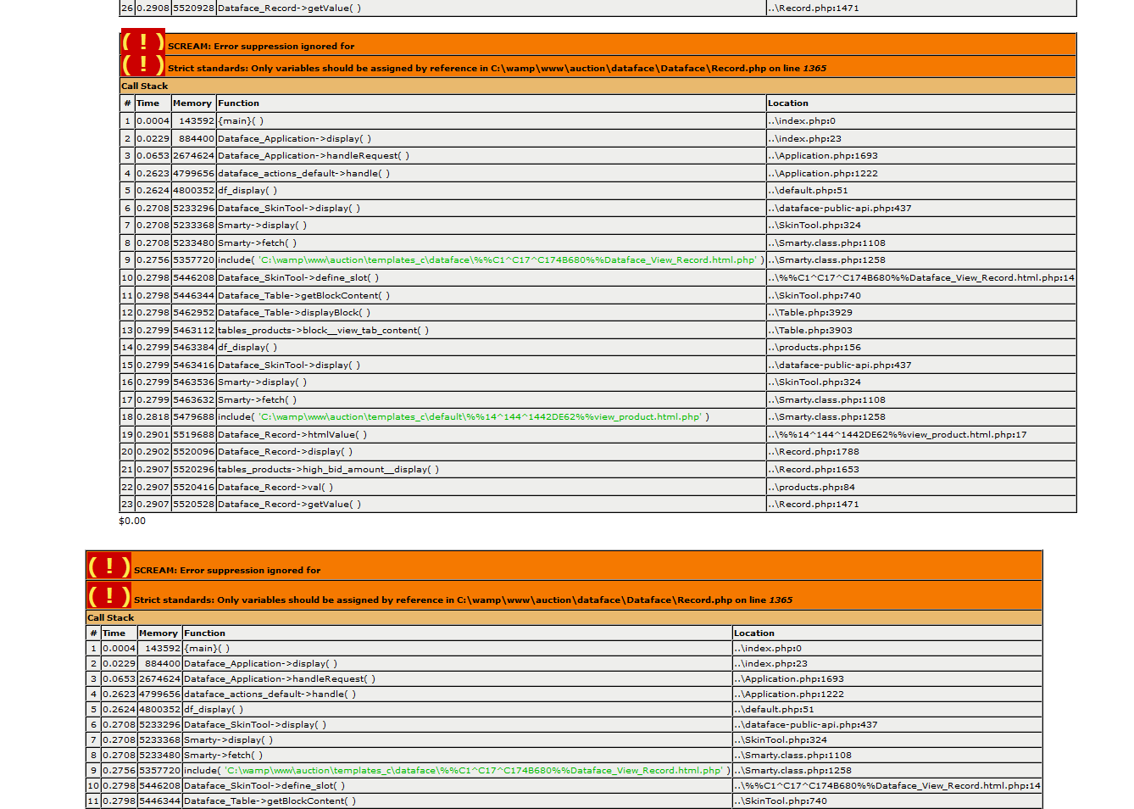Click Memory column header in lower call stack
The image size is (1134, 809).
[x=158, y=633]
